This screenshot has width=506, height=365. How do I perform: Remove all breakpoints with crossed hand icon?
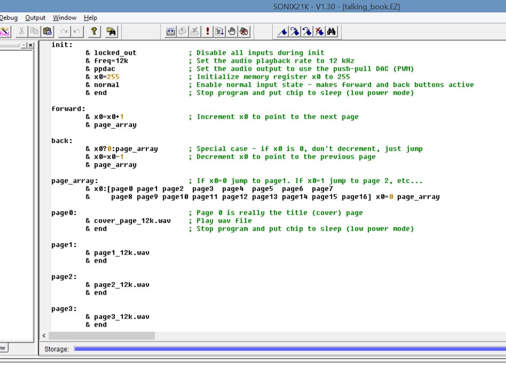click(x=244, y=31)
